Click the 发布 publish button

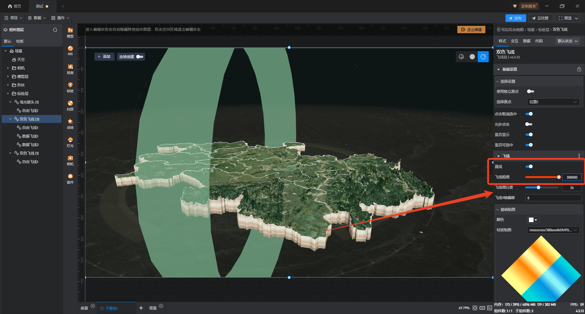coord(515,18)
